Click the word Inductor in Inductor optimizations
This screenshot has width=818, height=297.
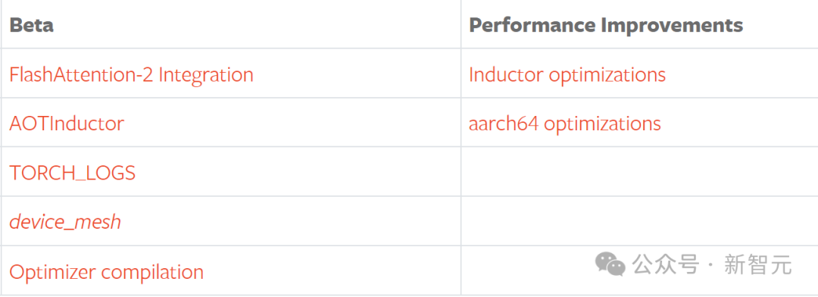(506, 75)
